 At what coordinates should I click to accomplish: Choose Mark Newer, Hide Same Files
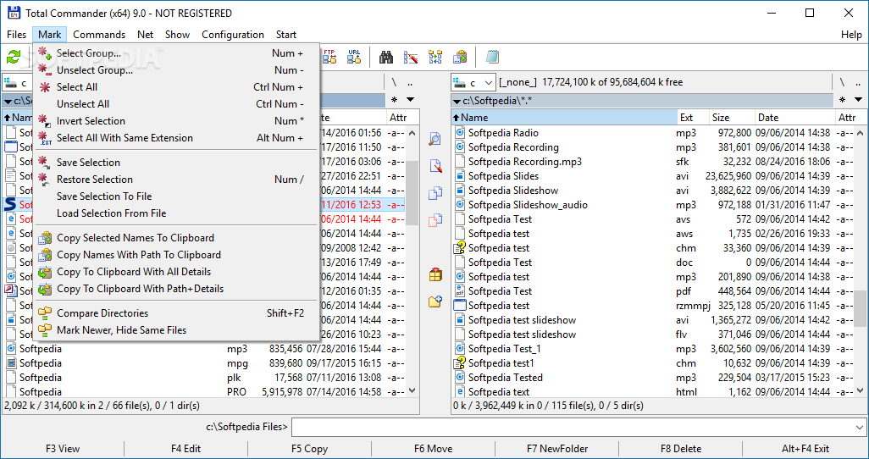click(x=176, y=330)
